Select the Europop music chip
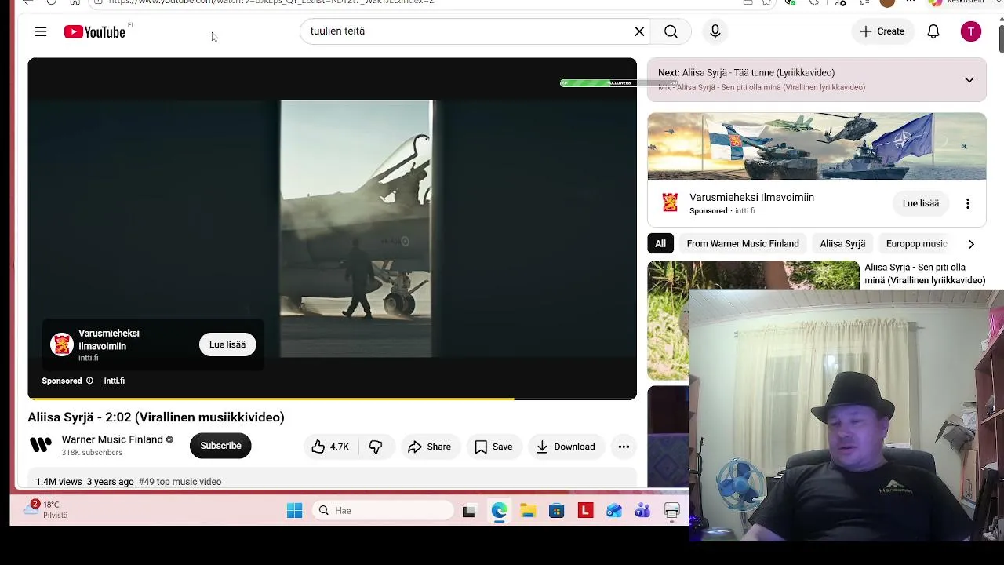 tap(916, 244)
